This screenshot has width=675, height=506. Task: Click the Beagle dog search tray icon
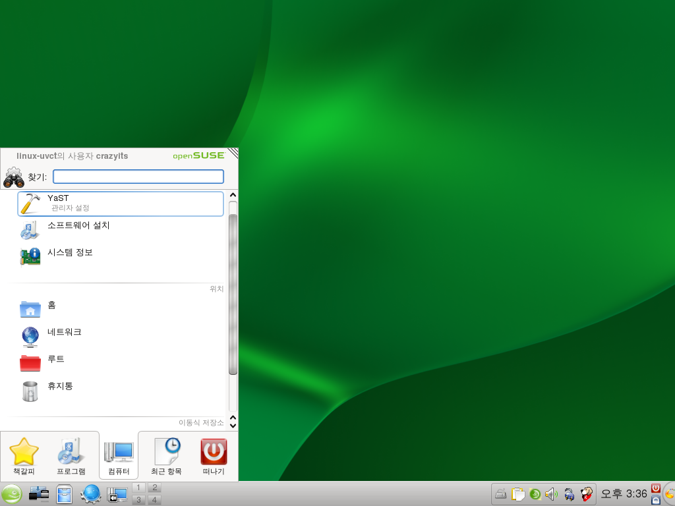(x=586, y=494)
